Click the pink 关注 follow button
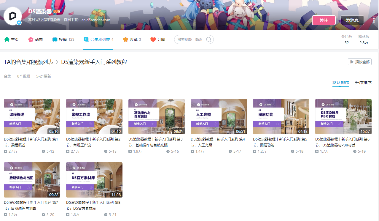Viewport: 379px width, 221px height. pyautogui.click(x=324, y=20)
